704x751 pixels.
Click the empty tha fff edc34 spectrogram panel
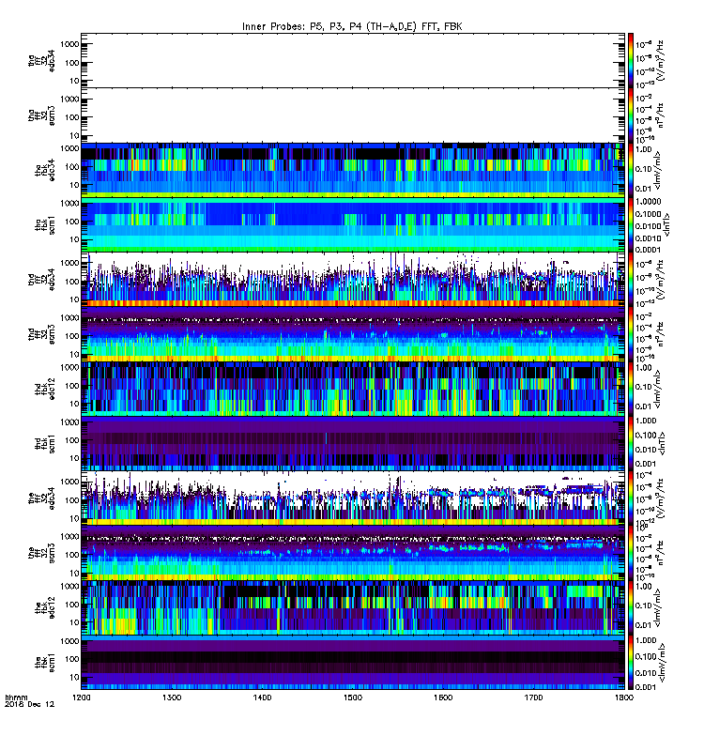coord(353,60)
